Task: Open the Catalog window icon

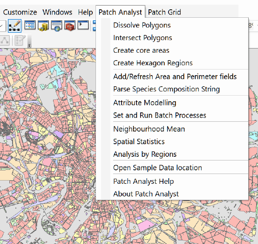Action: 43,26
